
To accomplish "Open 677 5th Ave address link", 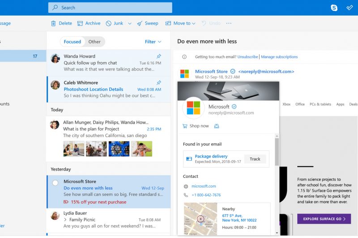I will [239, 218].
